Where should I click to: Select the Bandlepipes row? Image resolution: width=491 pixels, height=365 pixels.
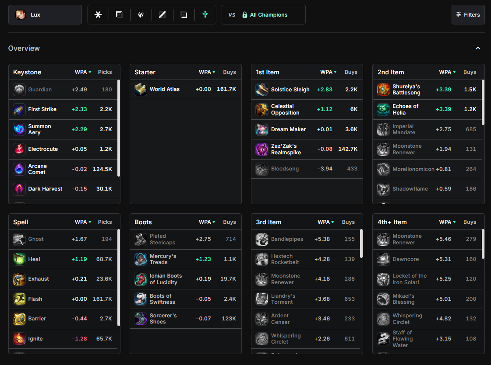click(306, 239)
